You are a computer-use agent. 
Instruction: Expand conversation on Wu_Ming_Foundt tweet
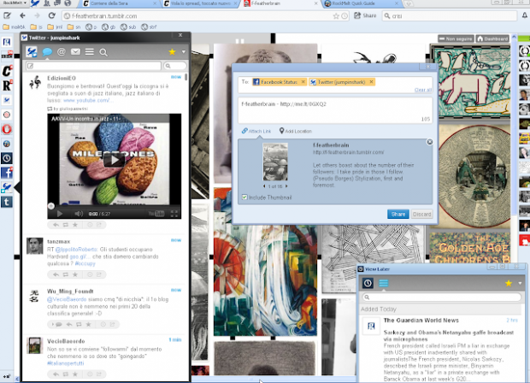click(56, 325)
